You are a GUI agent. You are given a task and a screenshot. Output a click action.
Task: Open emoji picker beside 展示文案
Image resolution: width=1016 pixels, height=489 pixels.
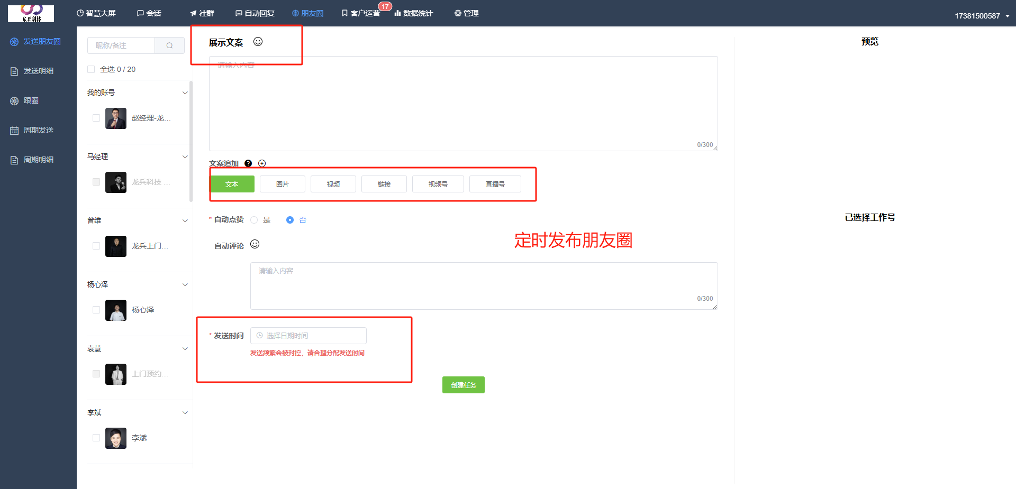coord(258,42)
